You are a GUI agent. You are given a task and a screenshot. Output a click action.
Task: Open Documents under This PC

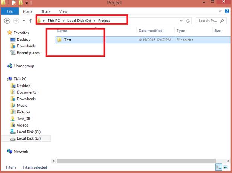(x=26, y=92)
